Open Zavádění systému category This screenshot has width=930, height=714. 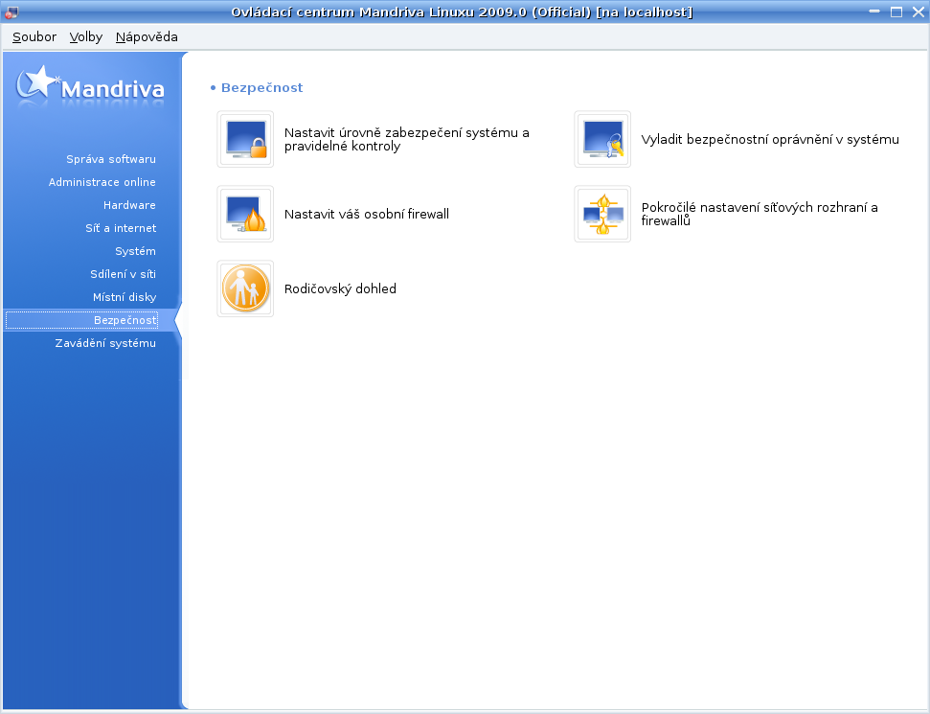[x=105, y=344]
